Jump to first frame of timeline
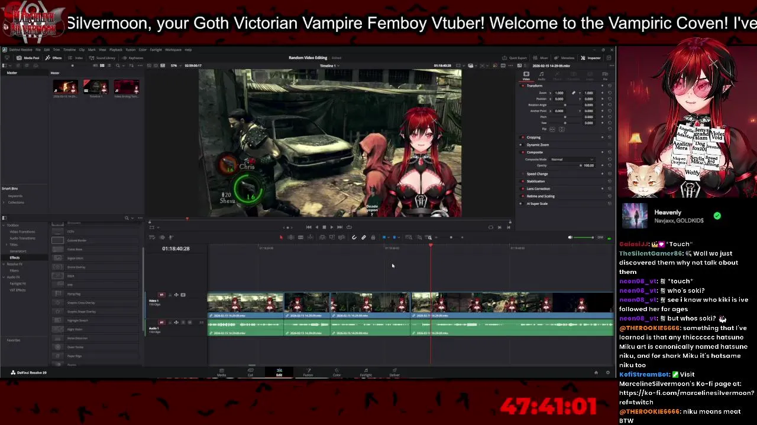This screenshot has height=425, width=757. coord(309,227)
